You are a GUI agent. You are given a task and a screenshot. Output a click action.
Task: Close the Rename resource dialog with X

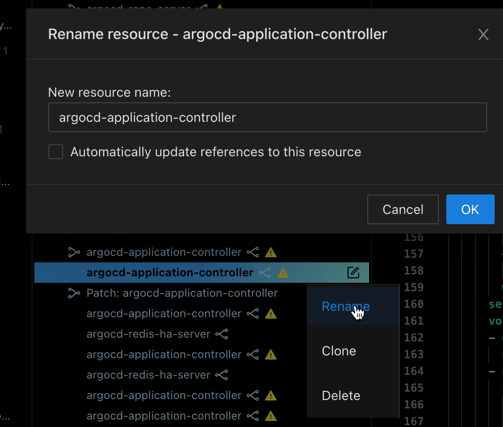pos(483,34)
